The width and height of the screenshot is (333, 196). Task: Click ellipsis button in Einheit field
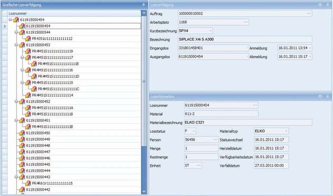(199, 165)
